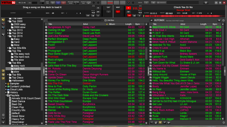Click the Sampler folder icon in tree
Image resolution: width=227 pixels, height=127 pixels.
point(9,84)
